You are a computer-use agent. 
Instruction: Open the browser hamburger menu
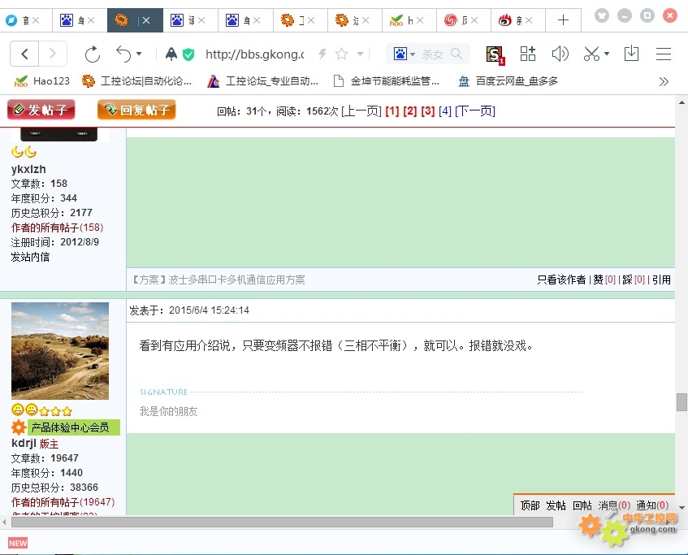(x=664, y=54)
